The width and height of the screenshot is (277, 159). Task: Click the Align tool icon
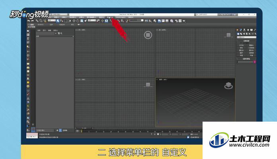150,21
